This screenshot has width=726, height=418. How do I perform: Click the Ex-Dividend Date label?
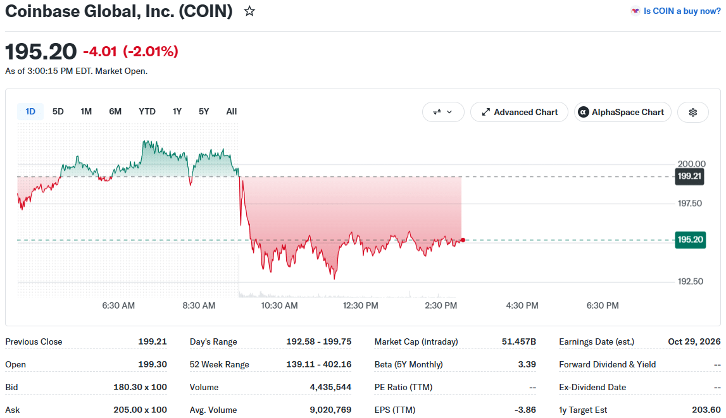592,387
